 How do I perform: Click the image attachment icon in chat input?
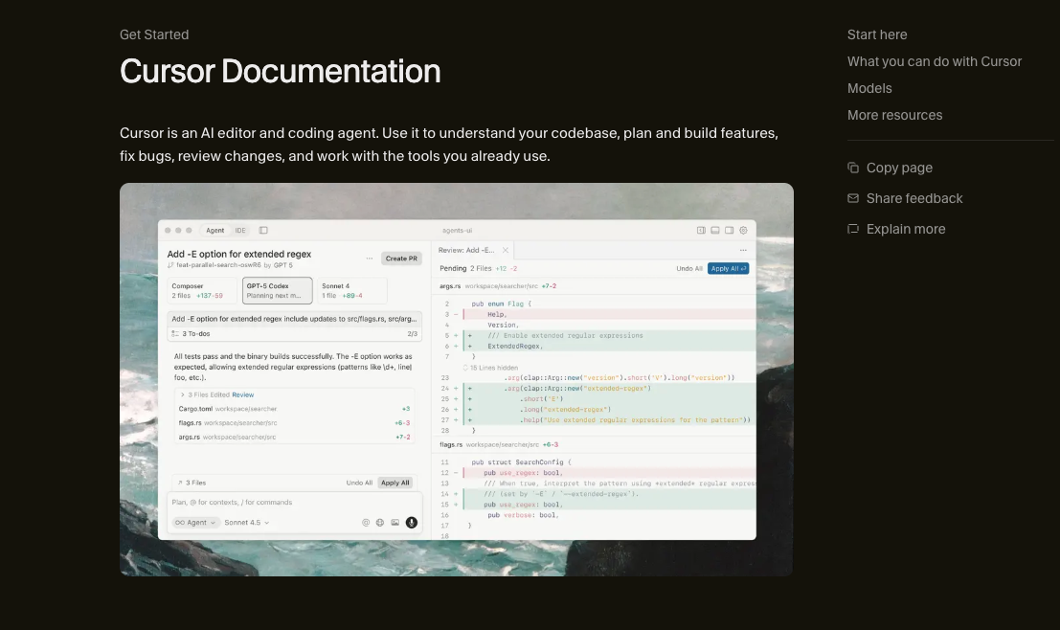395,523
